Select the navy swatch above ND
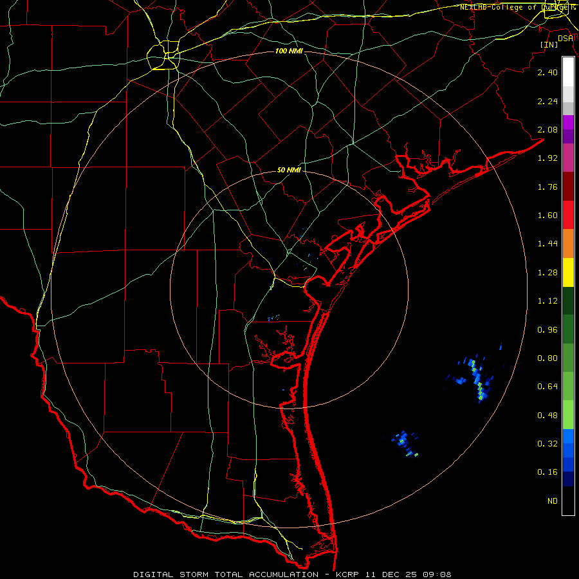579x579 pixels. [x=568, y=479]
